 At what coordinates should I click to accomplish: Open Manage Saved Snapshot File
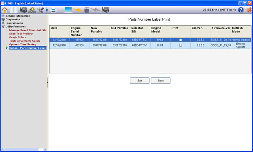coord(28,30)
